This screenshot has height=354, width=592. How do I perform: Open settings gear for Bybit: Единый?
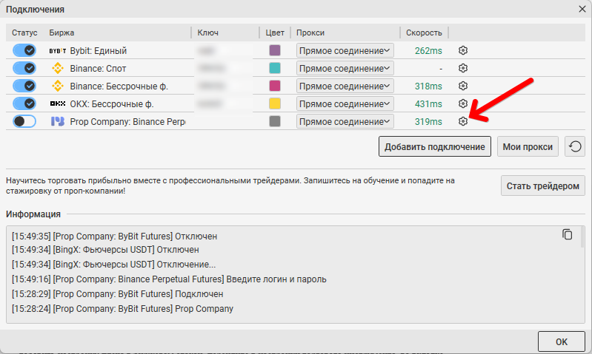pyautogui.click(x=463, y=50)
